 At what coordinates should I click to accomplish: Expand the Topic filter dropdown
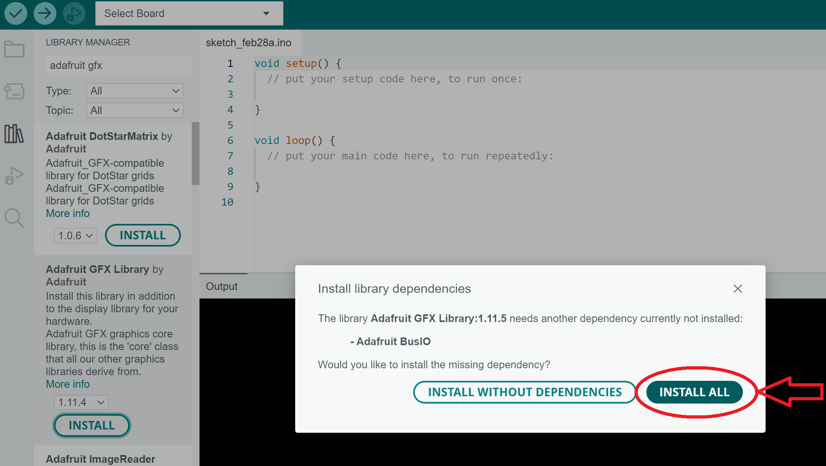[x=135, y=110]
